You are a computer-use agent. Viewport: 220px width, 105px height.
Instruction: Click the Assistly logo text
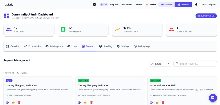point(9,5)
